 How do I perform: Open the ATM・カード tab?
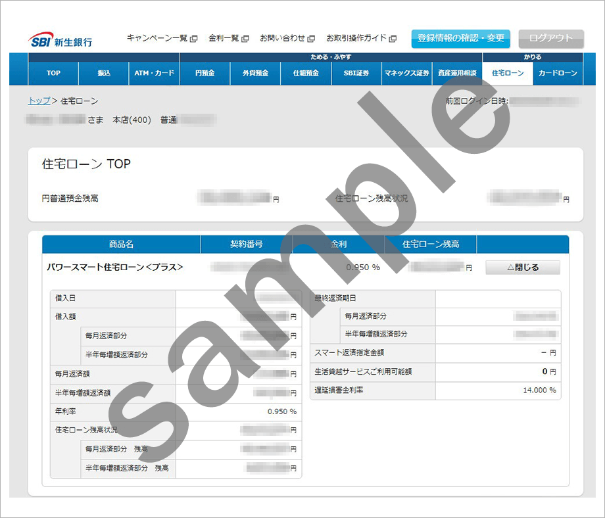pyautogui.click(x=154, y=73)
